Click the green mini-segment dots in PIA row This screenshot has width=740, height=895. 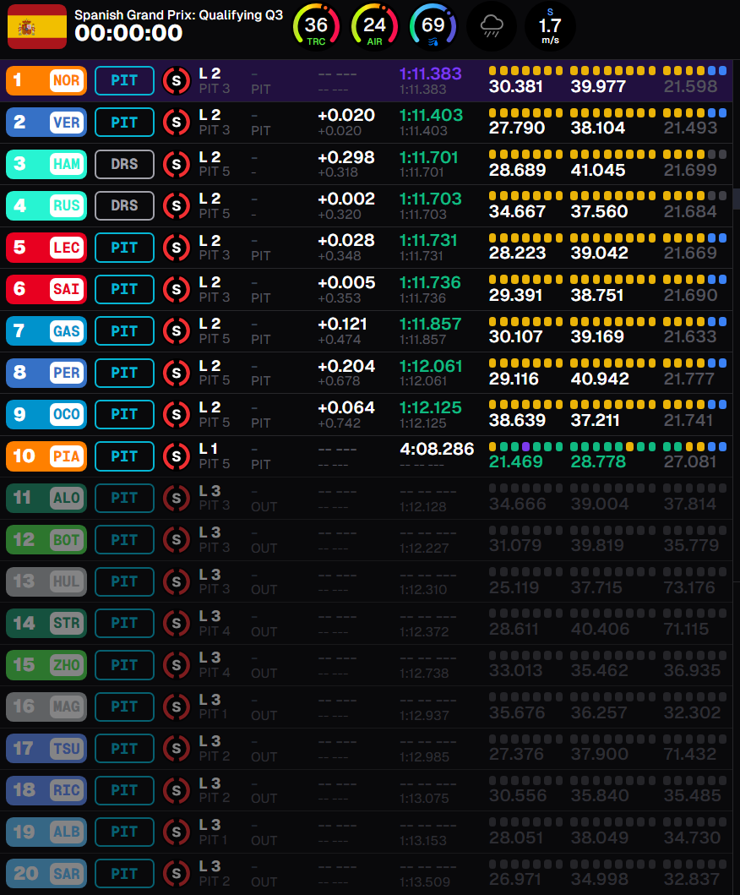tap(607, 446)
